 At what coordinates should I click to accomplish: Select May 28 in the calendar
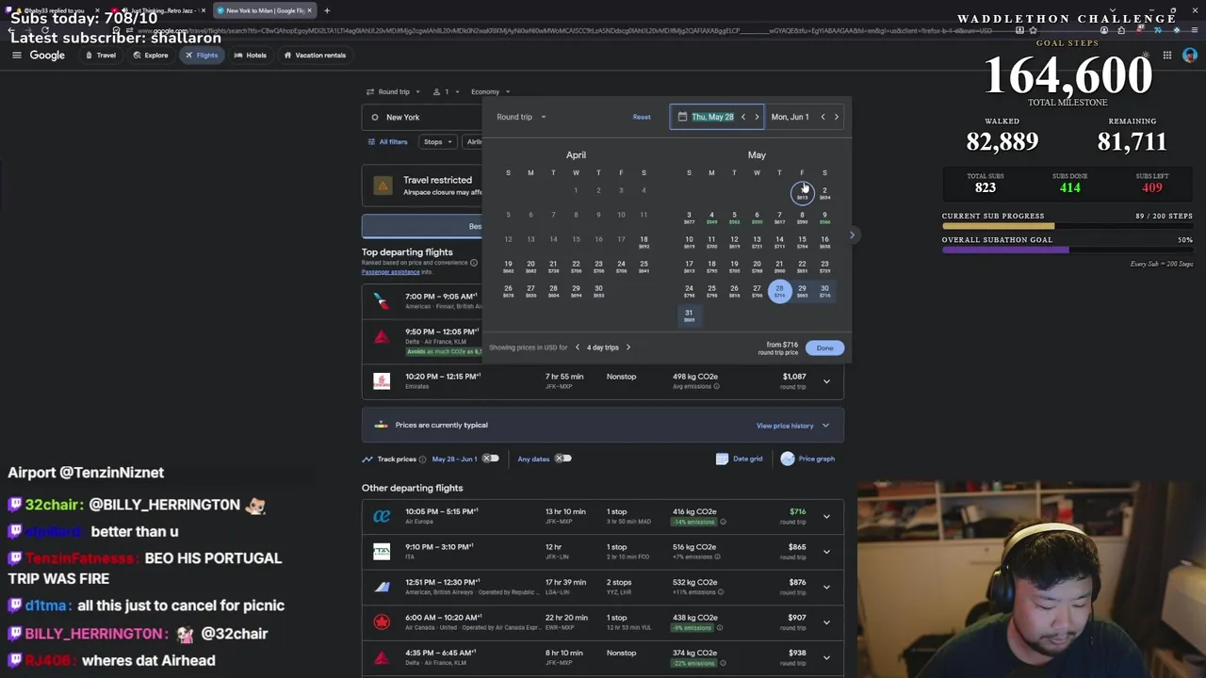point(779,291)
